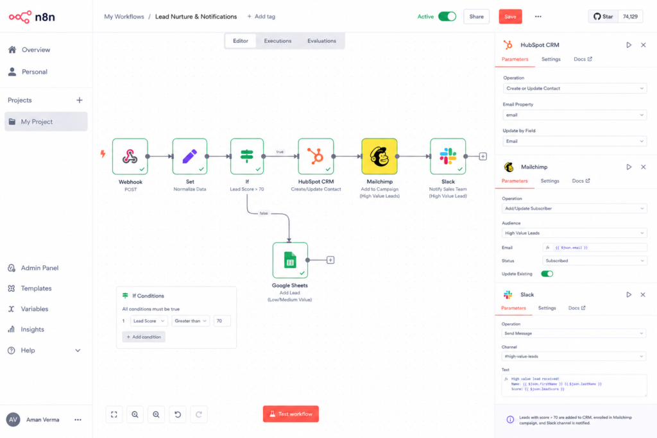Expand the Help menu chevron
The image size is (657, 438).
pyautogui.click(x=78, y=351)
